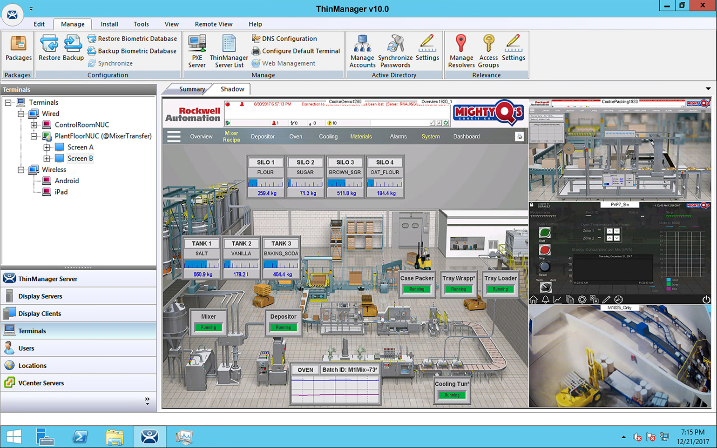Image resolution: width=717 pixels, height=448 pixels.
Task: Open Manage Resolvers in the Relevance group
Action: coord(461,49)
